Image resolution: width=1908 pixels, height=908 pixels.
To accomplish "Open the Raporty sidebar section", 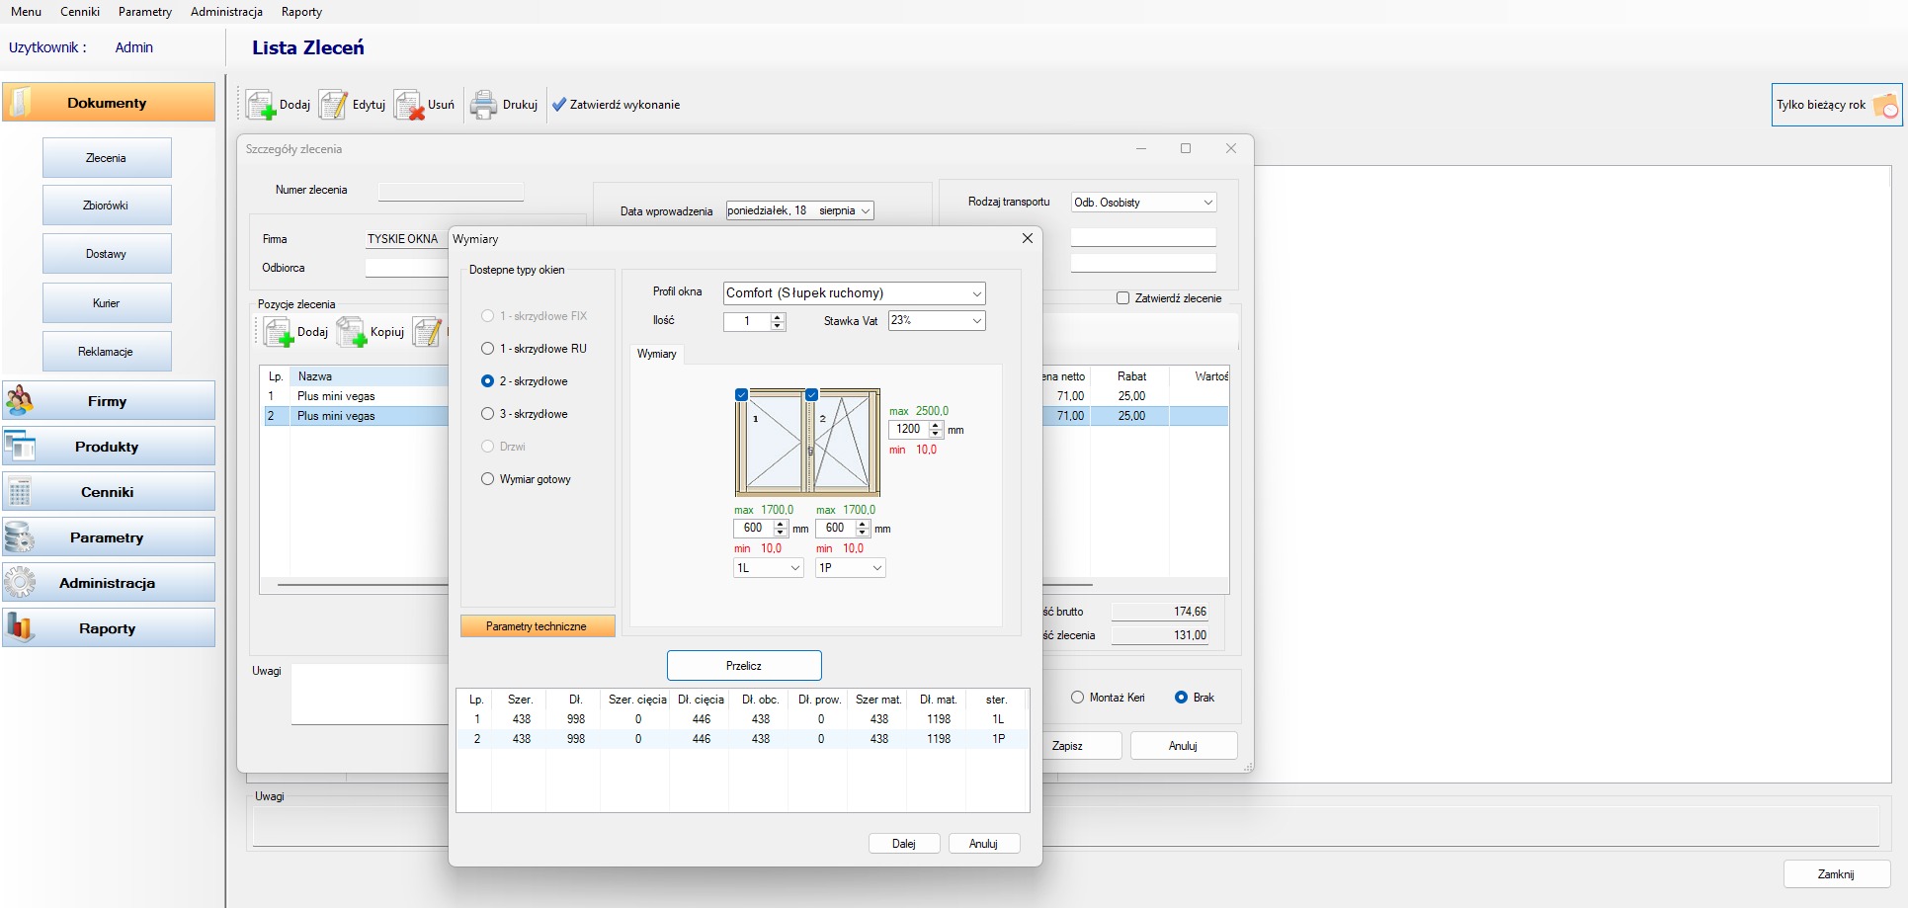I will tap(108, 628).
